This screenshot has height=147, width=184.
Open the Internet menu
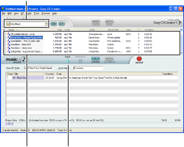[x=46, y=13]
